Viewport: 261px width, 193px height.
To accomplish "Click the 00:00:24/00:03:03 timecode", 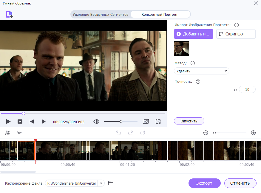I will pyautogui.click(x=69, y=122).
